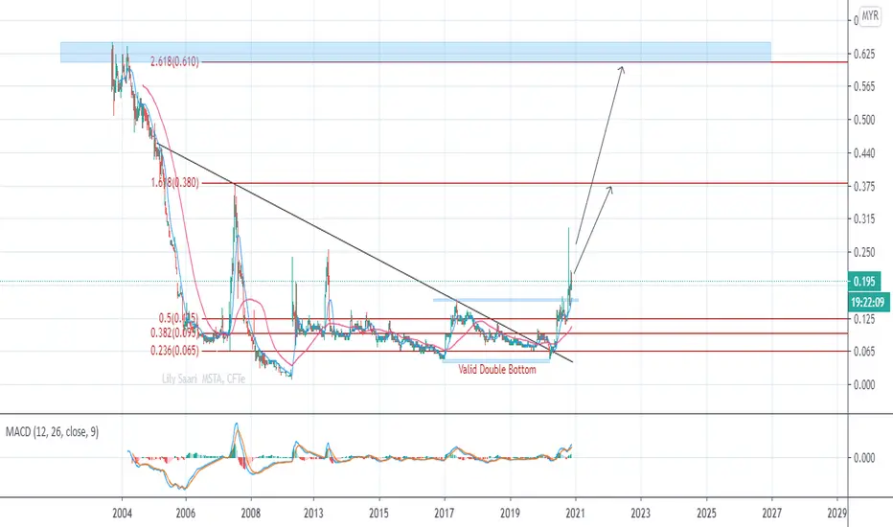The image size is (893, 527).
Task: Click the 2006 time axis label
Action: (186, 514)
